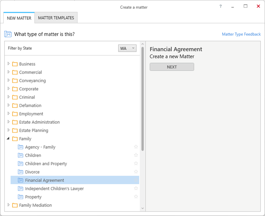Open the Matter Type Feedback link
The width and height of the screenshot is (265, 216).
(241, 34)
